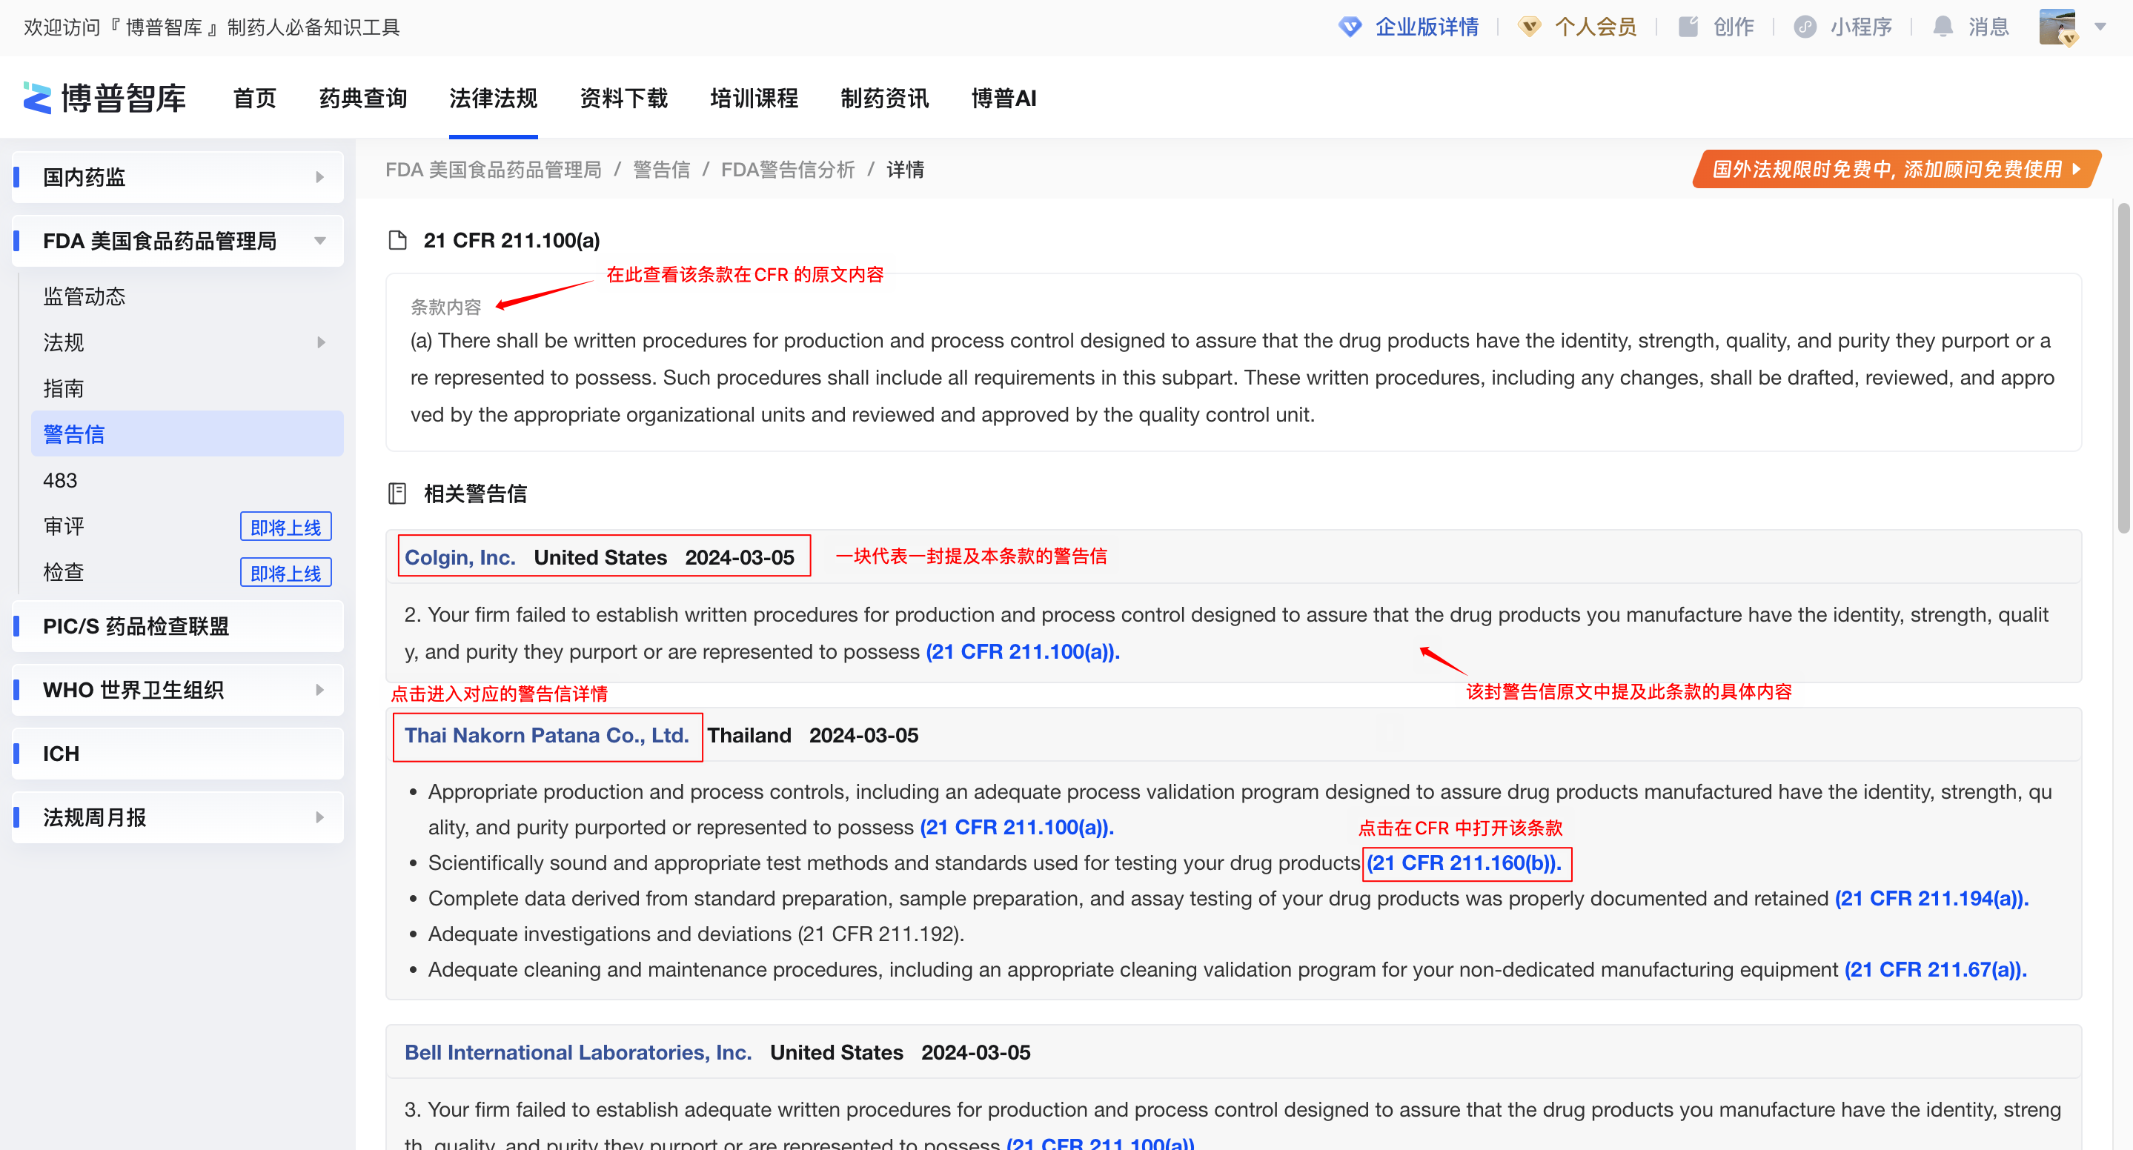
Task: Open the 21 CFR 211.67(a) link
Action: (x=1936, y=969)
